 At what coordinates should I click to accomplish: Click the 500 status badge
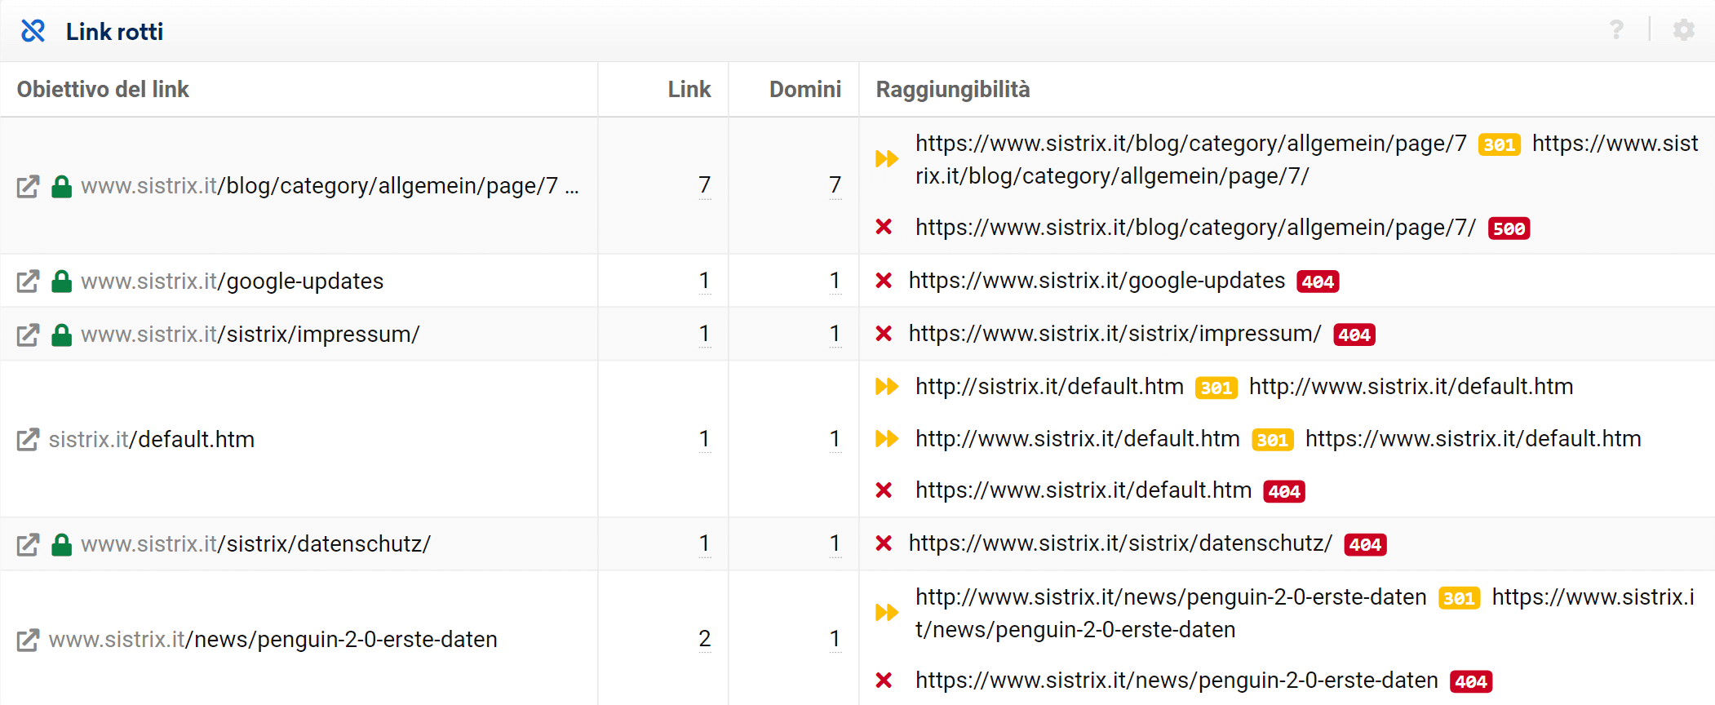(x=1509, y=228)
